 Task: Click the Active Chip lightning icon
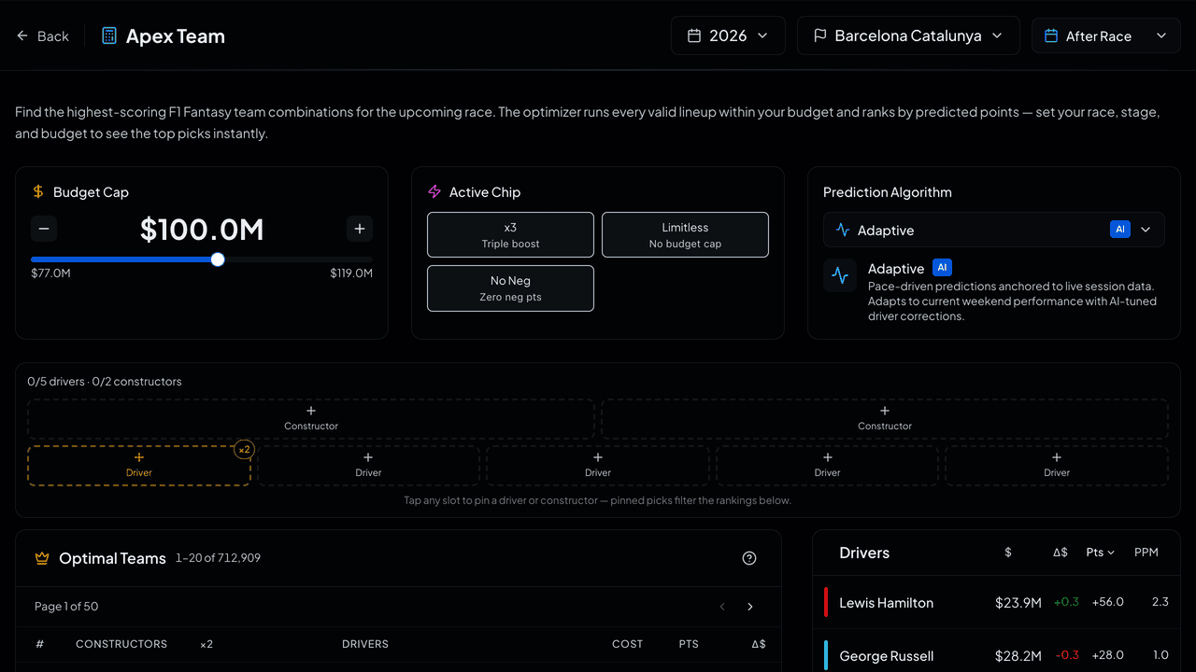coord(434,191)
